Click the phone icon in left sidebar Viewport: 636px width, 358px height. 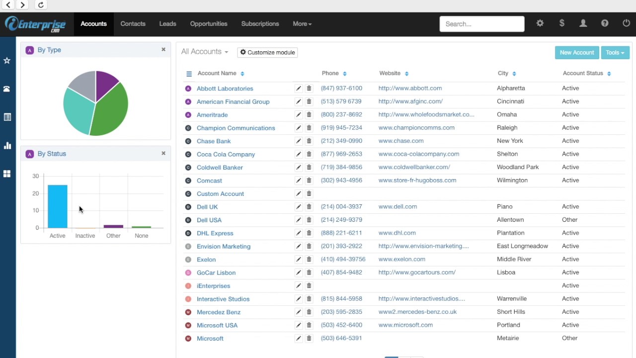[x=7, y=89]
